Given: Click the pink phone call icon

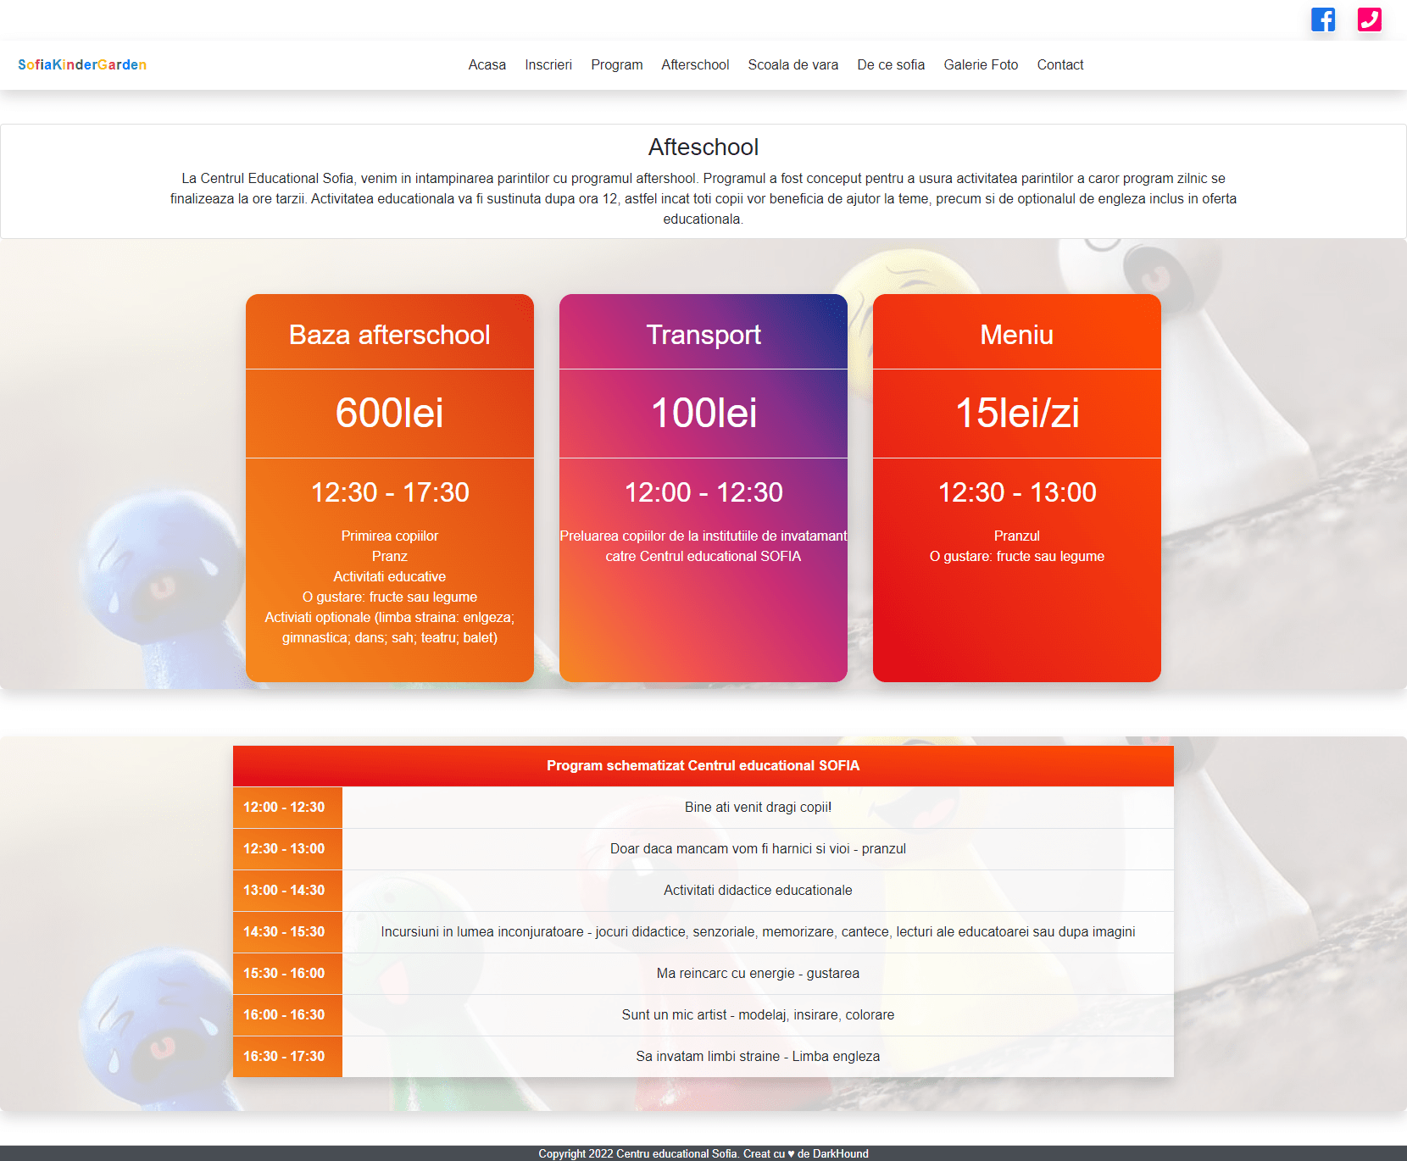Looking at the screenshot, I should tap(1370, 19).
